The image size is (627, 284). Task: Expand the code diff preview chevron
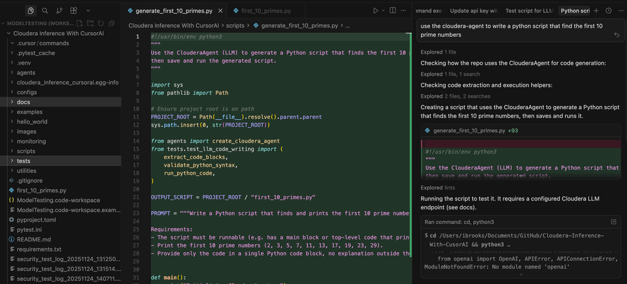click(x=521, y=175)
